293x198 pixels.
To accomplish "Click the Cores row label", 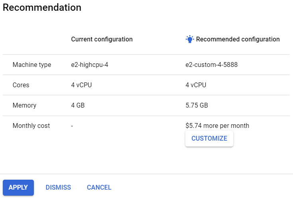I will pos(21,85).
